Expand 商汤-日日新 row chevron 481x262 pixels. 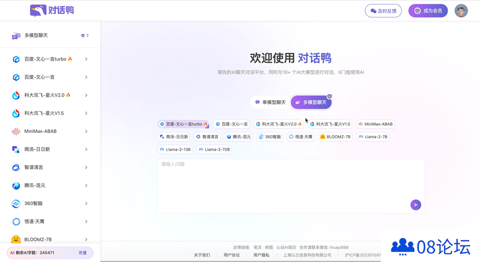tap(86, 149)
